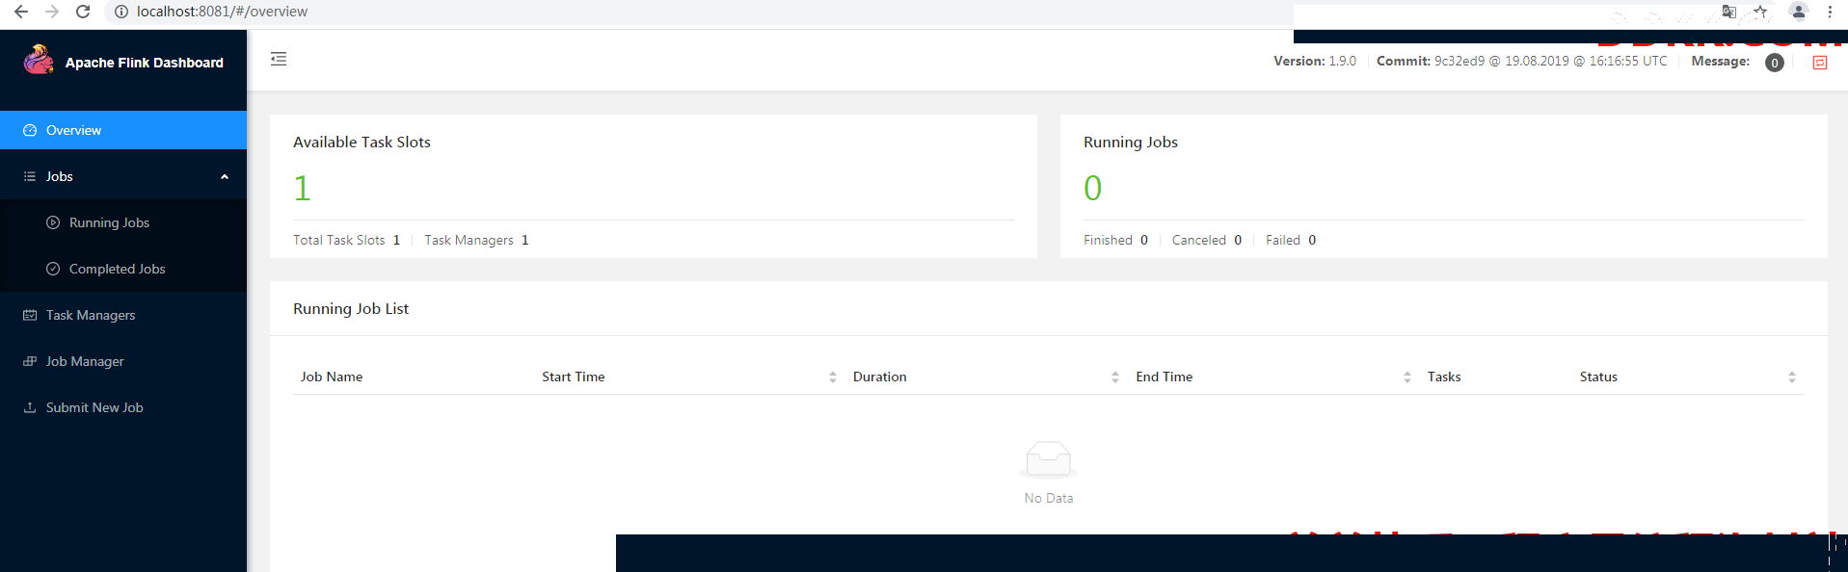Open Job Manager page
1848x572 pixels.
coord(123,361)
